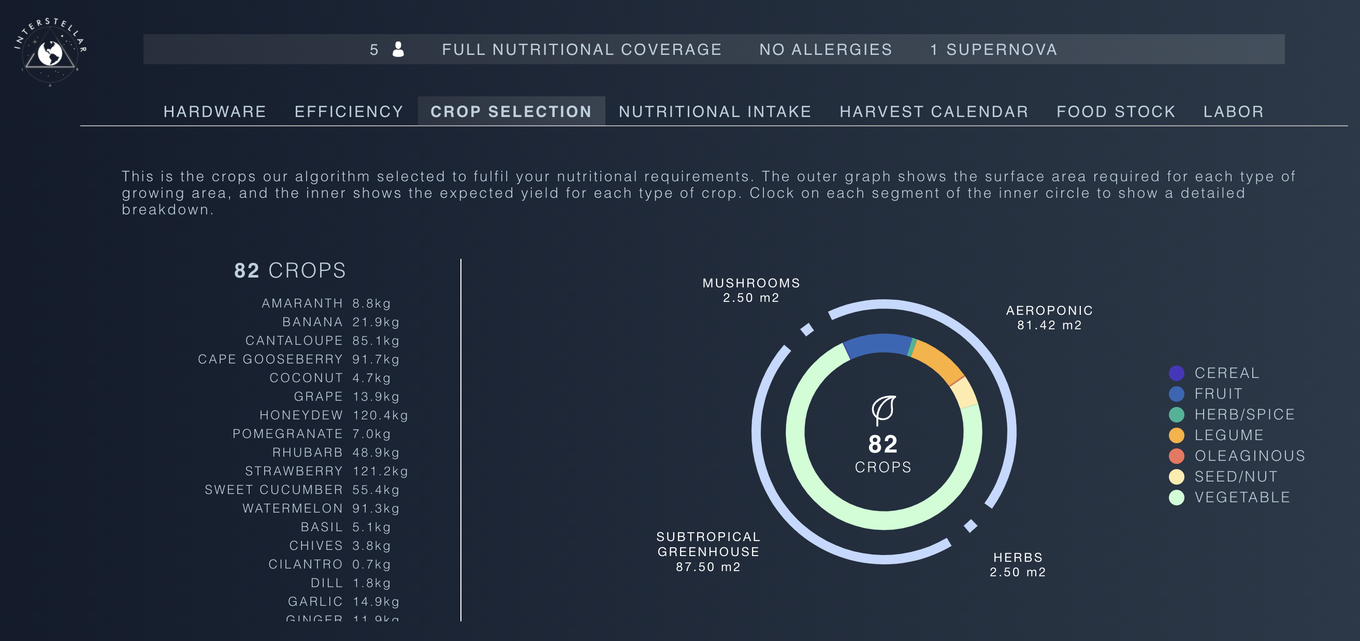
Task: Click the Fruit legend color dot
Action: 1176,394
